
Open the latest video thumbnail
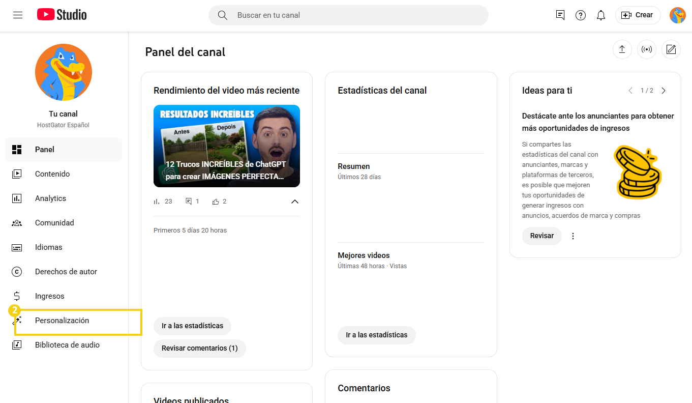click(226, 146)
